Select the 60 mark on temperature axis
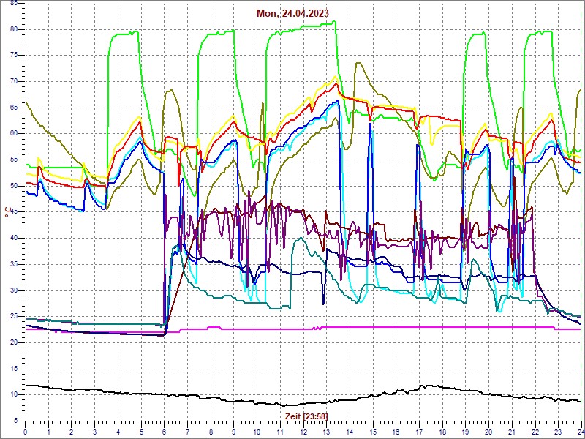Viewport: 585px width, 439px height. 14,134
